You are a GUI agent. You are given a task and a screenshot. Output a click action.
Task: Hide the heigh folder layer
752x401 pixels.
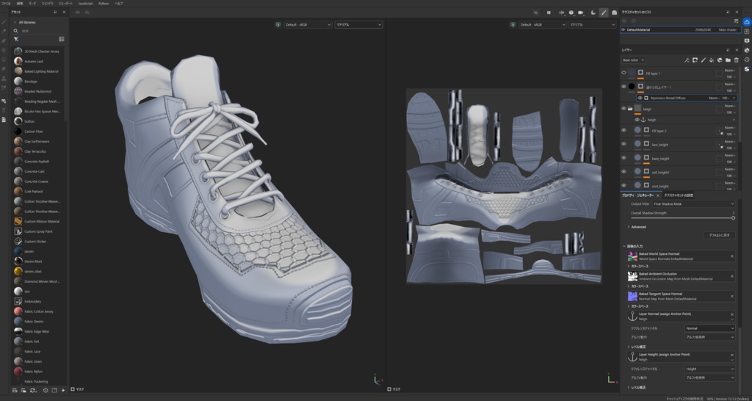pos(623,109)
